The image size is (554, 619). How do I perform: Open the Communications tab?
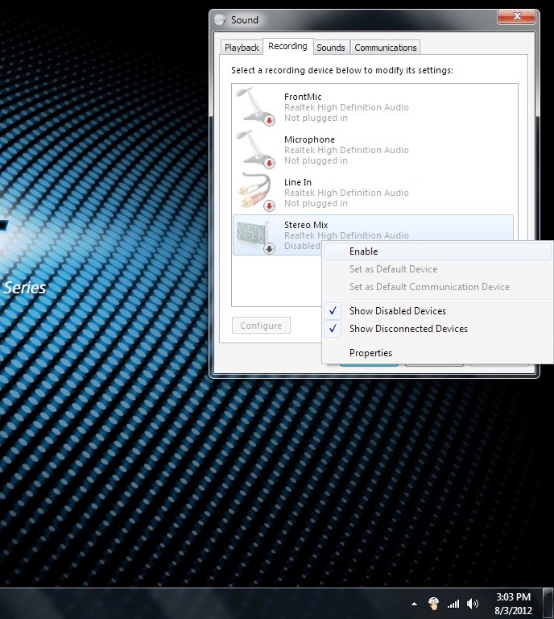coord(385,48)
